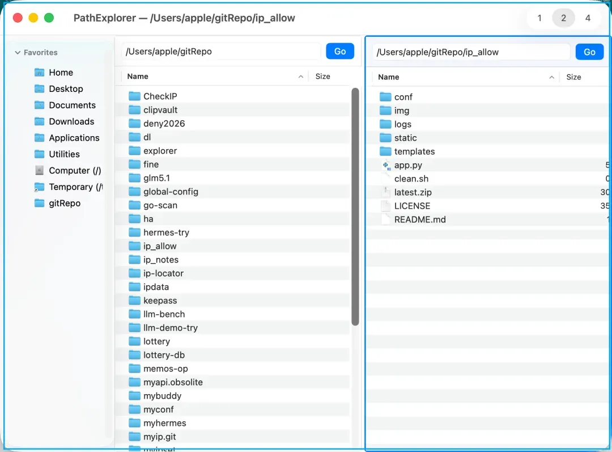This screenshot has width=612, height=452.
Task: Select the keepass folder
Action: coord(233,301)
